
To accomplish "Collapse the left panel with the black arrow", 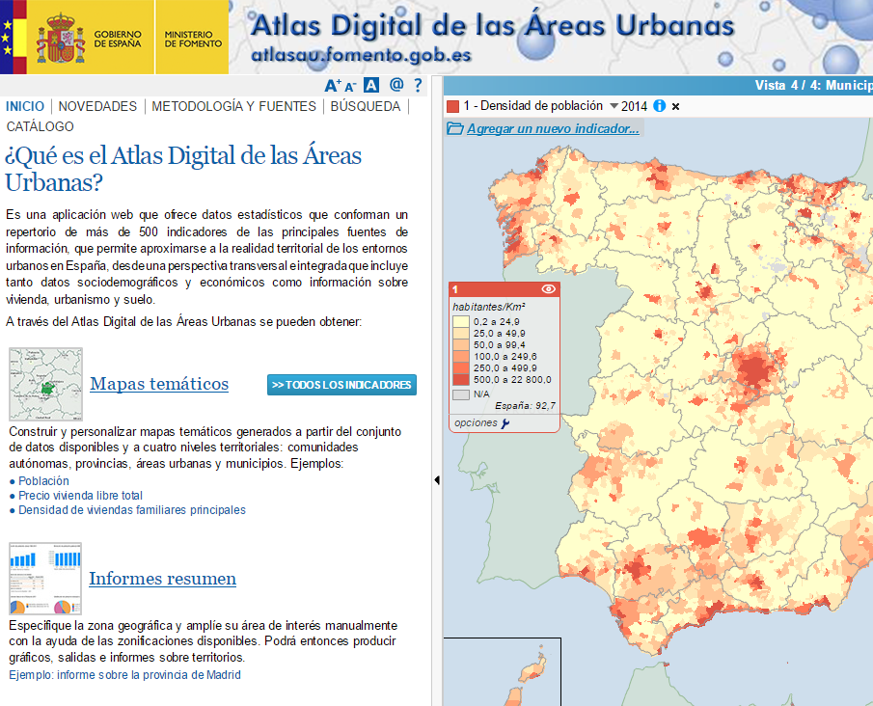I will [437, 480].
